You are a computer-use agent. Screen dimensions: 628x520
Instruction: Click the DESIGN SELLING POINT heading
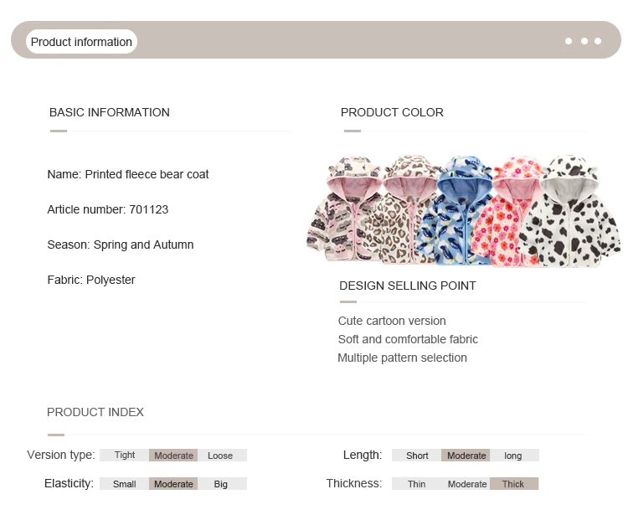(408, 286)
